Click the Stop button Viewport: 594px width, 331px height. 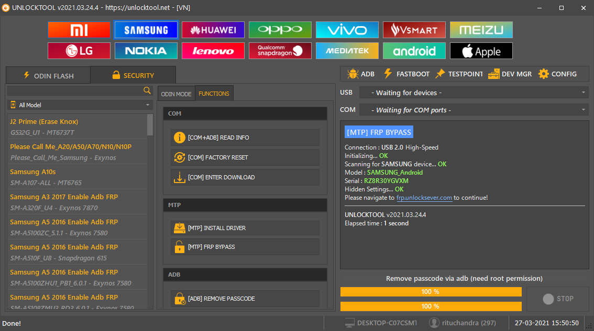(x=558, y=299)
